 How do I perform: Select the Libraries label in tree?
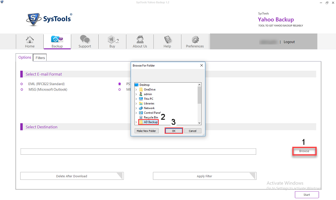click(x=149, y=104)
